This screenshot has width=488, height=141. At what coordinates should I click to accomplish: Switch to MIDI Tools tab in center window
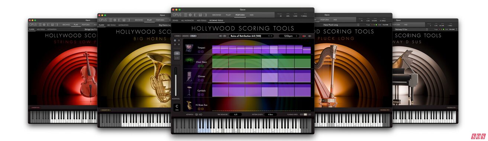201,20
